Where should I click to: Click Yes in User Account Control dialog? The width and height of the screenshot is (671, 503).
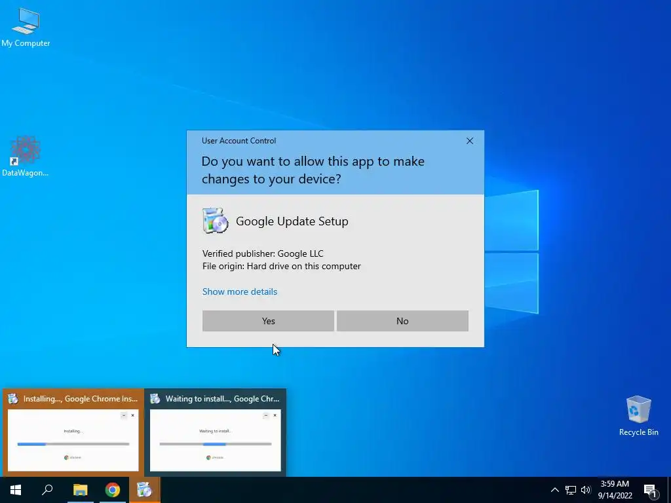(x=268, y=321)
